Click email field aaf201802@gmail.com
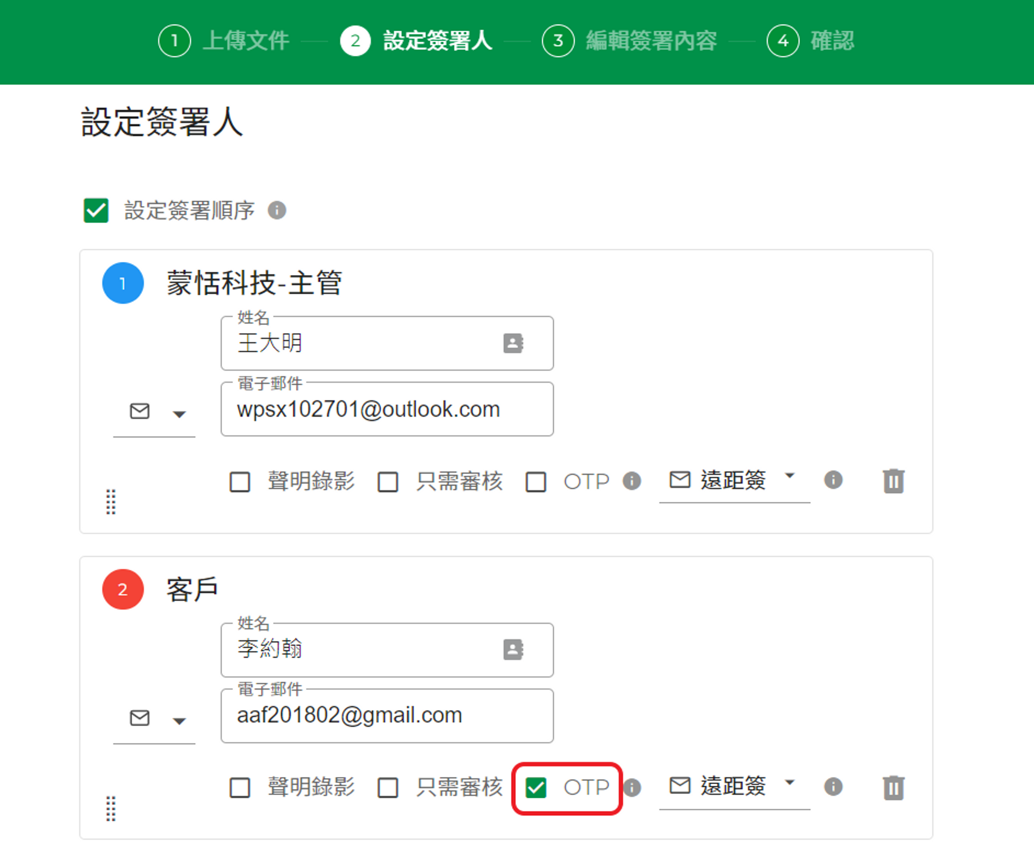 [387, 715]
